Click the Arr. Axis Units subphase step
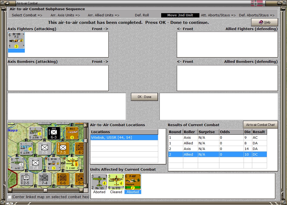The height and width of the screenshot is (205, 287). [65, 15]
